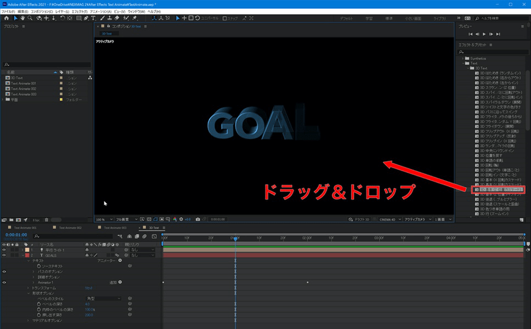Select the Zoom magnifier tool
531x329 pixels.
click(30, 18)
